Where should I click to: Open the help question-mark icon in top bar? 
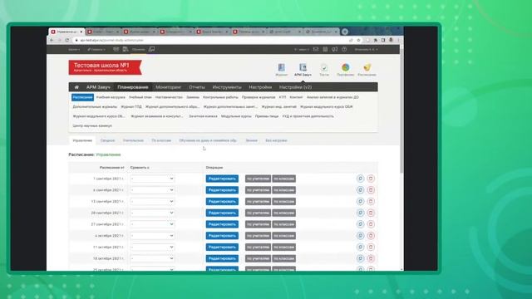coord(344,50)
